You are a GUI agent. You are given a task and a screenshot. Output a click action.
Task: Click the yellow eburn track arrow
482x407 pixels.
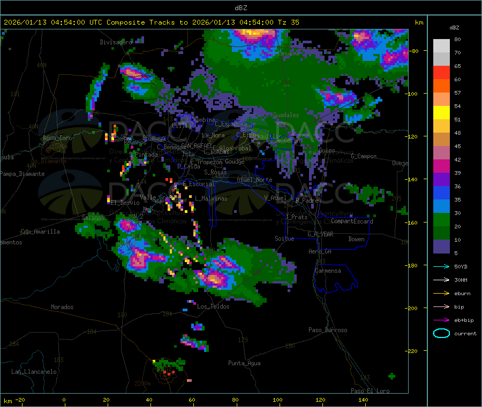tap(441, 294)
